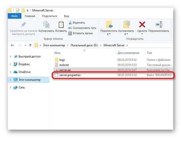Sort by the Дата изменения column header
181x143 pixels.
[x=128, y=53]
